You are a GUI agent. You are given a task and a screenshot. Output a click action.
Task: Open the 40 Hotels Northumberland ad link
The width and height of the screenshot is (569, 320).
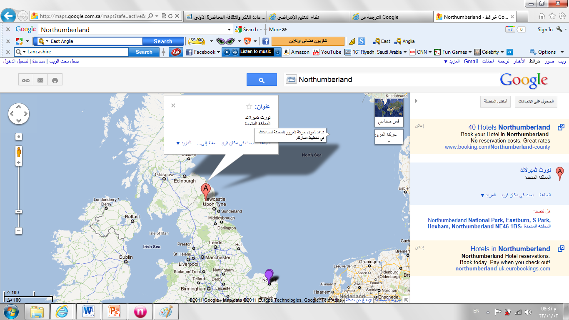point(509,127)
